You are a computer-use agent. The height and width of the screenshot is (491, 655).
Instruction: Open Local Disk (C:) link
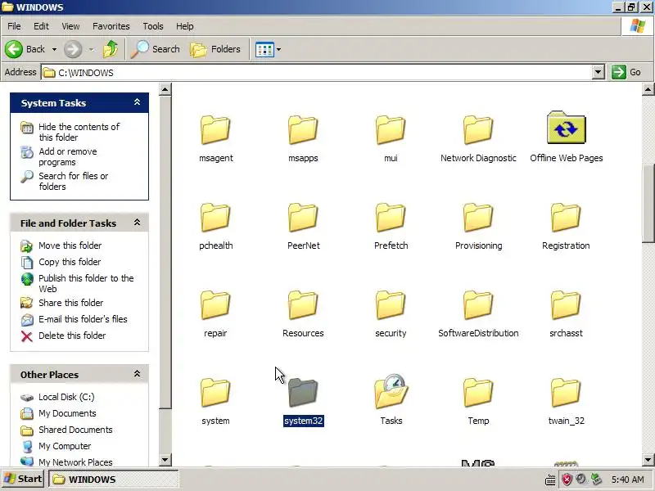tap(66, 397)
